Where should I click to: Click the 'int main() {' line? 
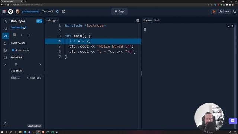point(78,36)
